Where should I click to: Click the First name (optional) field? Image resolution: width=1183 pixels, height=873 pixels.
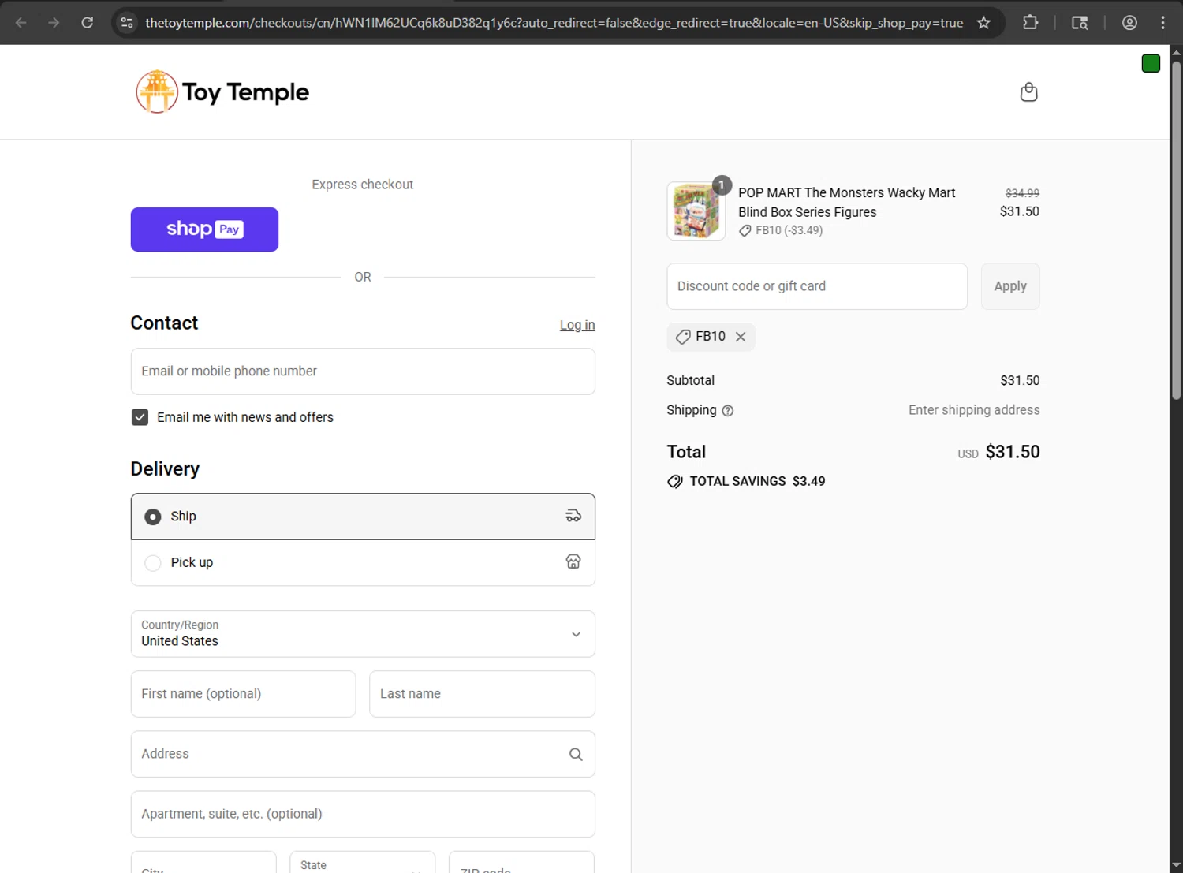[243, 694]
